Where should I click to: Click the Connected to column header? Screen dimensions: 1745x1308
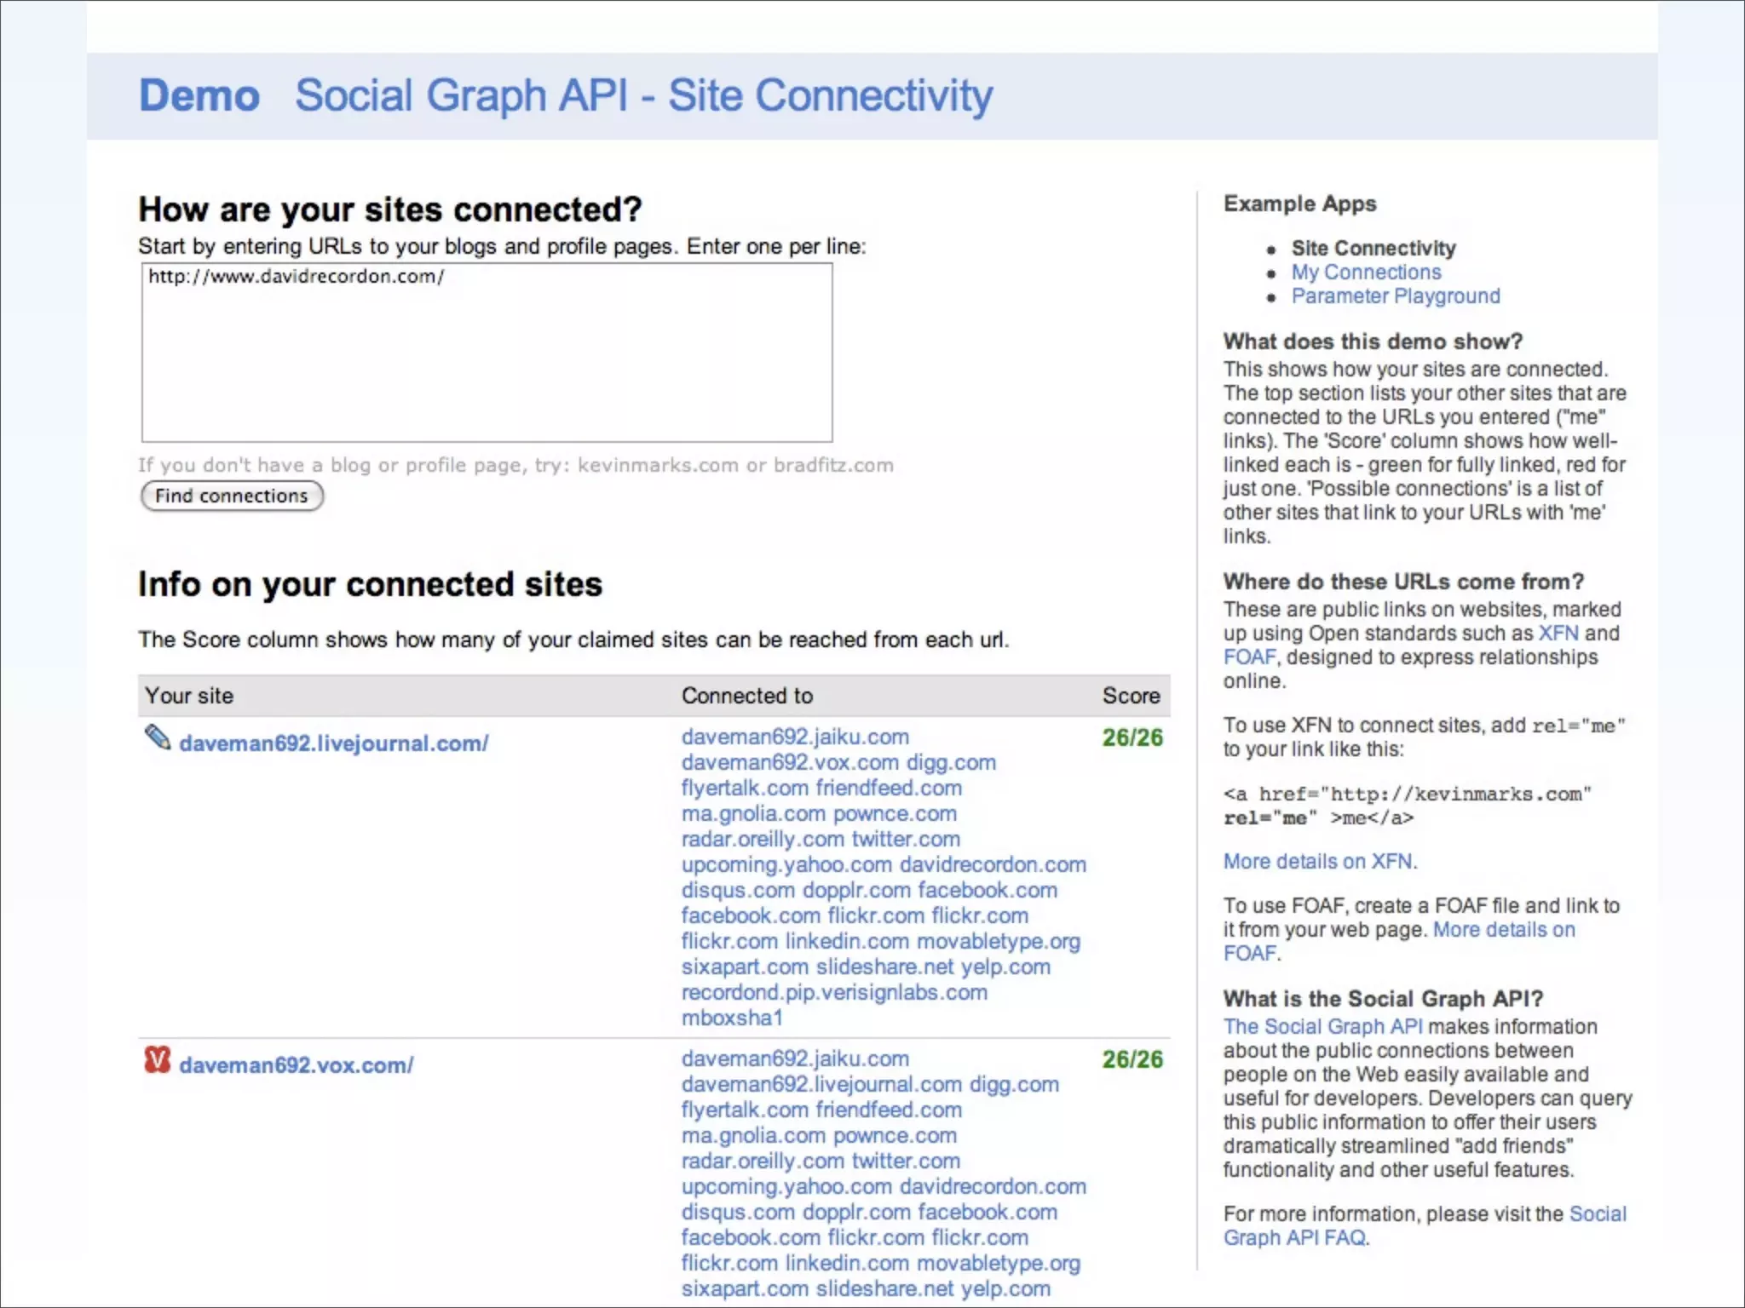(746, 696)
